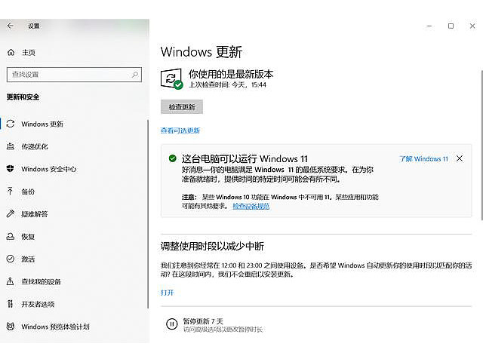This screenshot has height=362, width=483.
Task: Select the 恢复 icon in the sidebar
Action: coord(11,236)
